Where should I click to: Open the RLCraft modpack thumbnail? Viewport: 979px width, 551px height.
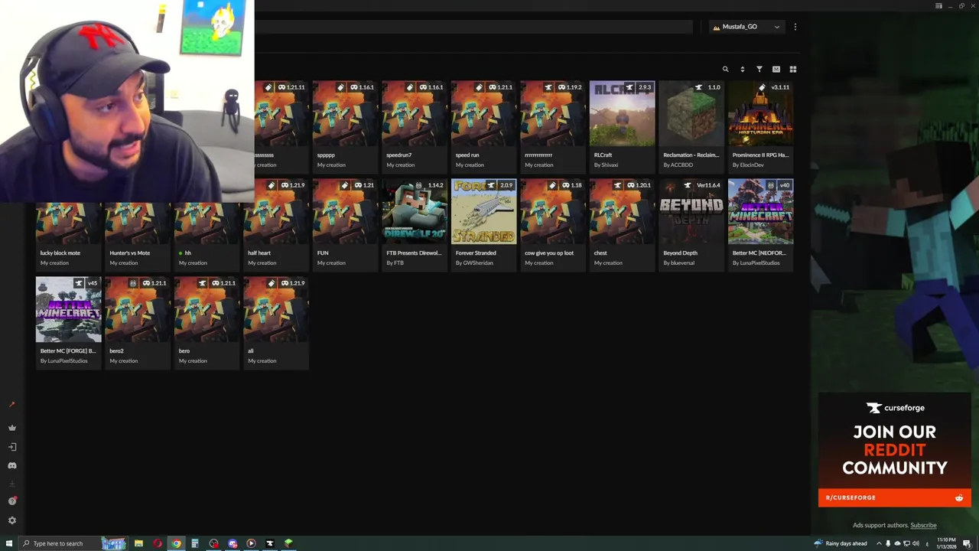[x=622, y=114]
